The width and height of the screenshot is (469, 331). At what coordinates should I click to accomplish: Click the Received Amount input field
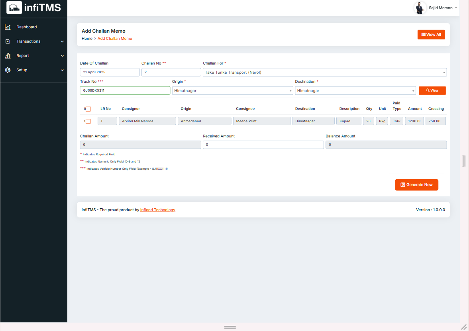coord(263,145)
